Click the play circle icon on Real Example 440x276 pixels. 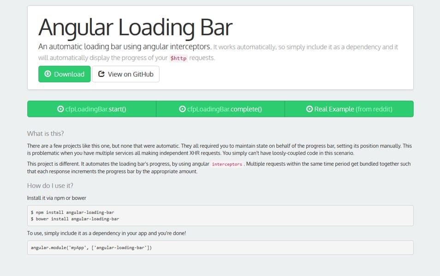click(309, 109)
